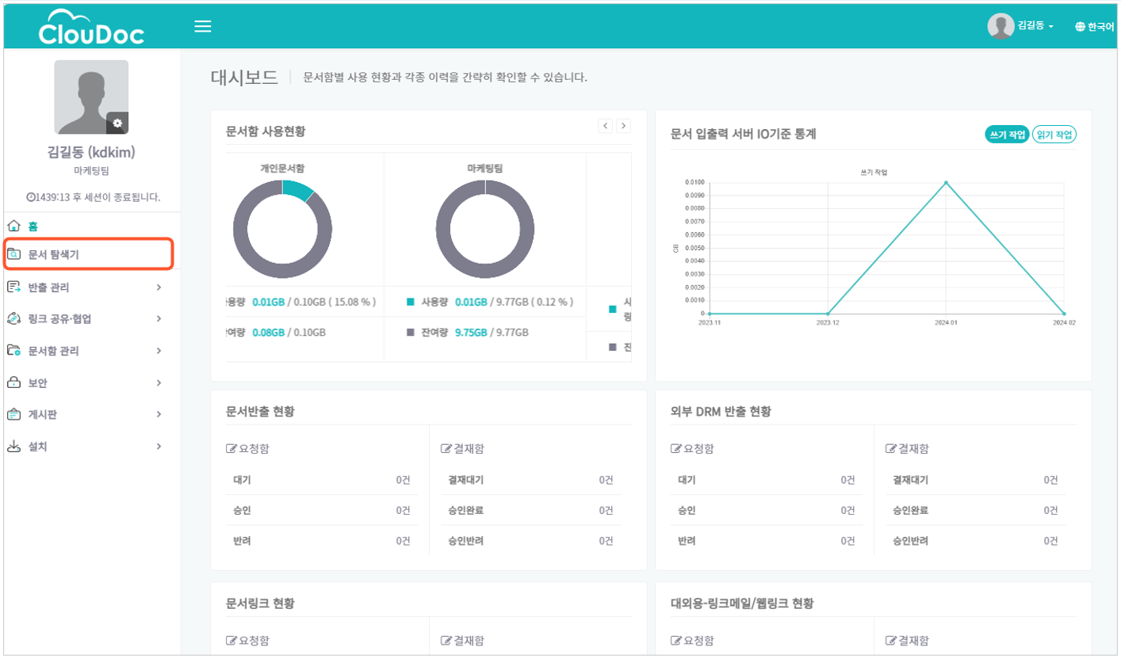Show next document box usage card
1121x658 pixels.
624,125
